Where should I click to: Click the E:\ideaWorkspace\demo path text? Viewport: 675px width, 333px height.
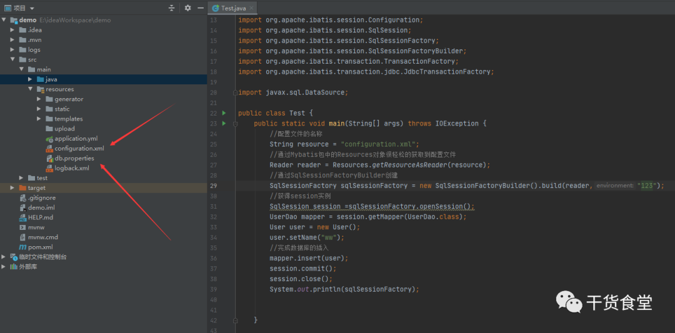tap(76, 20)
